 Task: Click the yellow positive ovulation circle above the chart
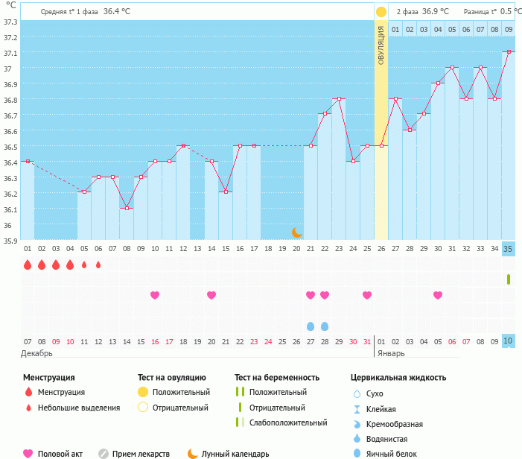pos(381,12)
